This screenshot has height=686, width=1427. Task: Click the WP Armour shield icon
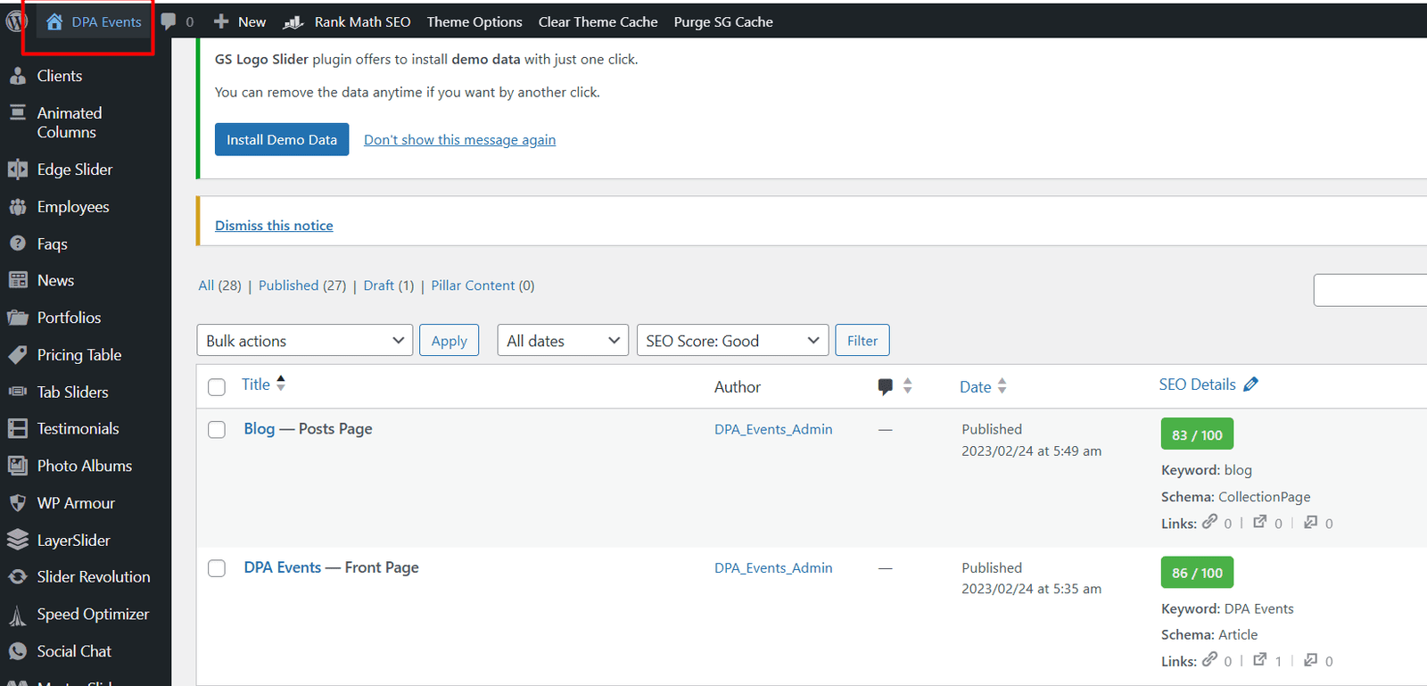18,503
